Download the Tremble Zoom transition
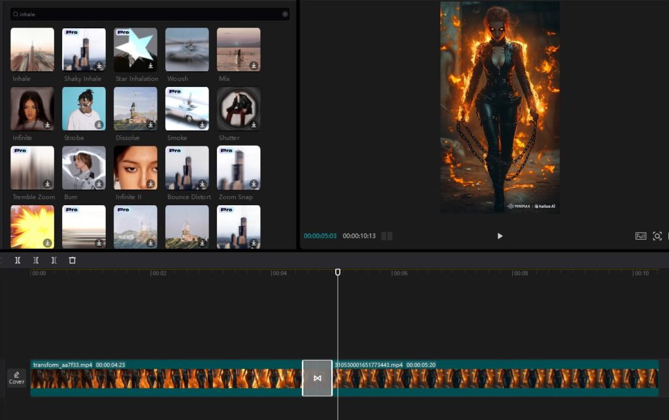The image size is (669, 420). click(47, 184)
